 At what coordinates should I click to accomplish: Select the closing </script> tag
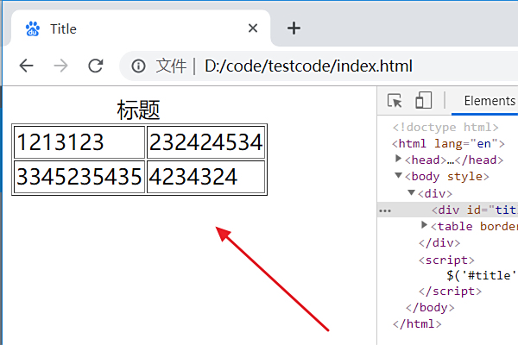451,292
